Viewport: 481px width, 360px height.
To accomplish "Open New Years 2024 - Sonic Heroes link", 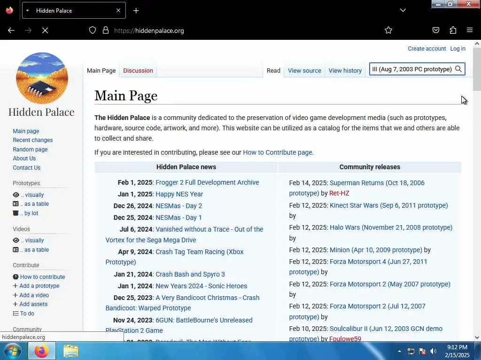I will pyautogui.click(x=201, y=286).
